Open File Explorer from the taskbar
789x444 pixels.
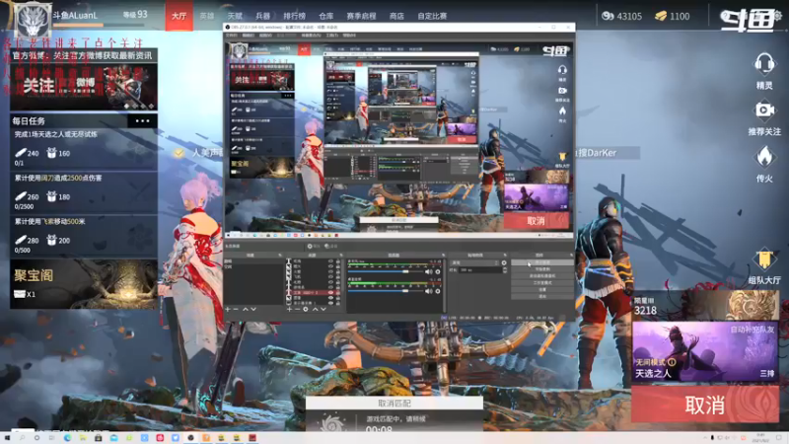pos(83,438)
